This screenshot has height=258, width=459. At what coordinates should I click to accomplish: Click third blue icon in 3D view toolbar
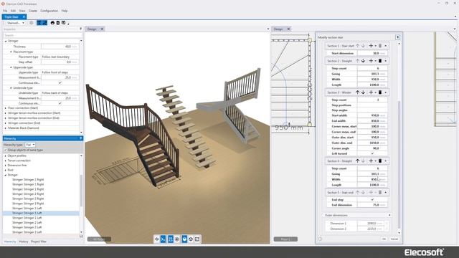pos(171,239)
